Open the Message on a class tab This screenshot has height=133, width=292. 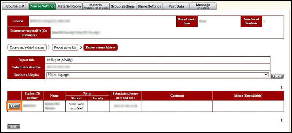(x=203, y=6)
